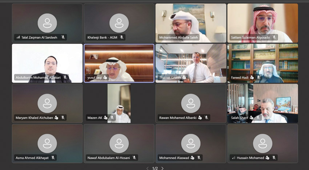Click the badge icon next to Thamer Ghaith
309x170 pixels.
(x=184, y=77)
